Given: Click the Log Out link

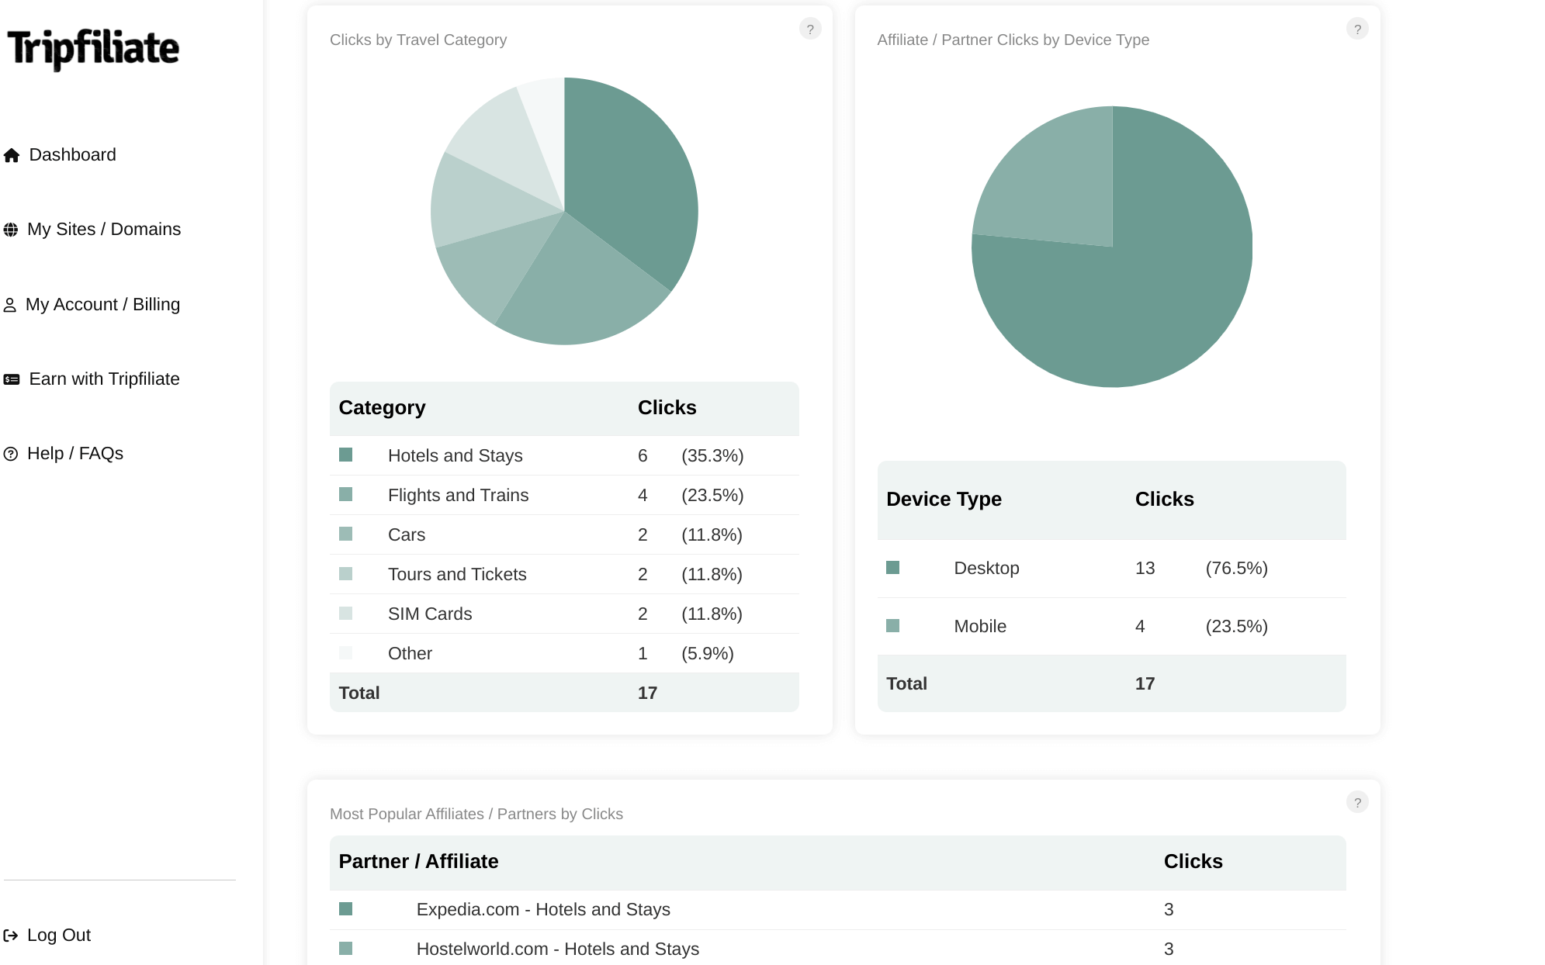Looking at the screenshot, I should [58, 935].
